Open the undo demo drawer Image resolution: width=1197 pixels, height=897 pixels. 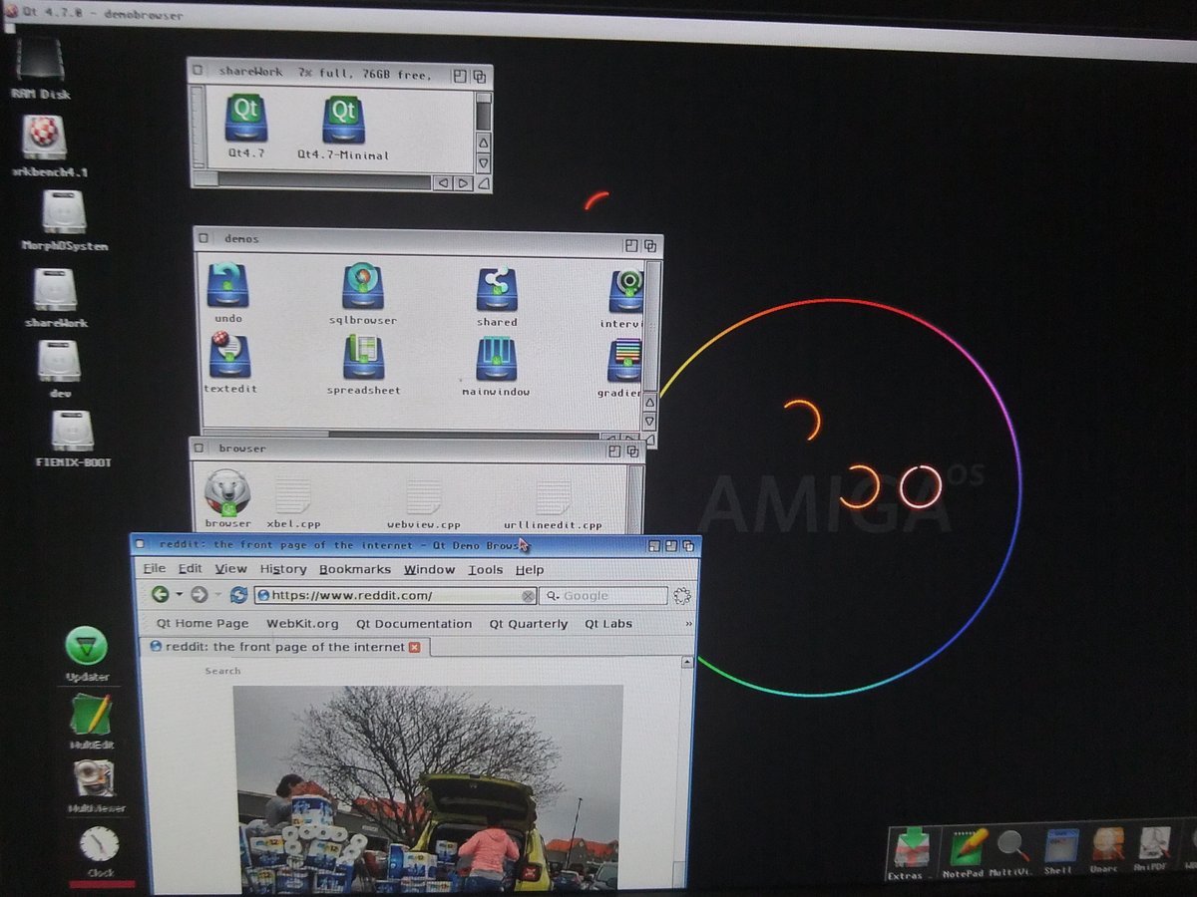click(x=228, y=285)
